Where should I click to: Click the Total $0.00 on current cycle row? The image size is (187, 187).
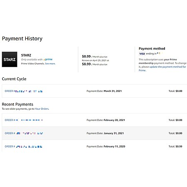[175, 91]
